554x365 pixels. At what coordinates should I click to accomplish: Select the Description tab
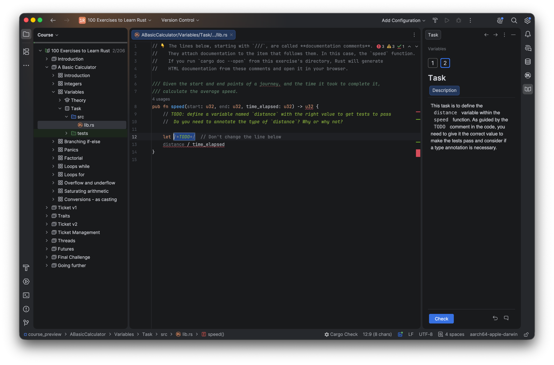(444, 91)
